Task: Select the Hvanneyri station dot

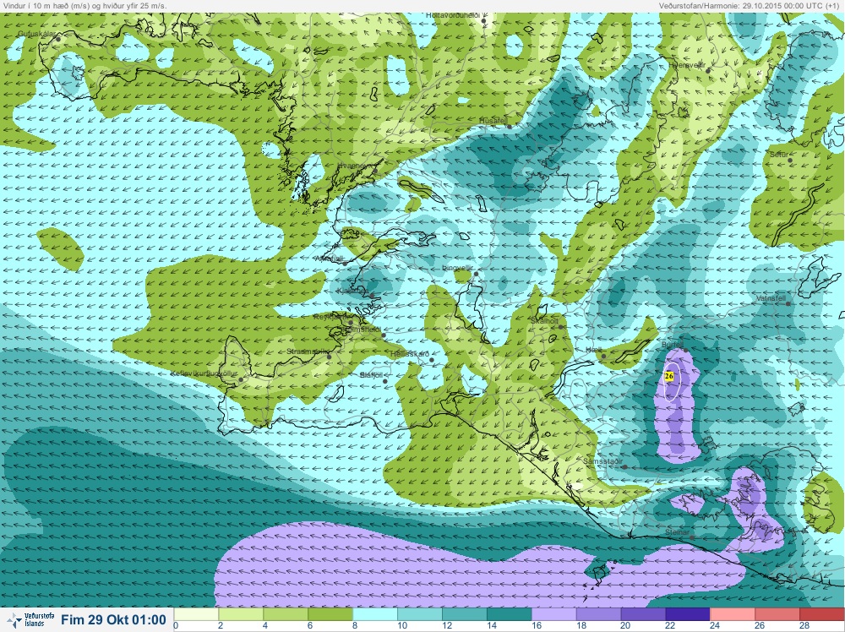Action: 375,171
